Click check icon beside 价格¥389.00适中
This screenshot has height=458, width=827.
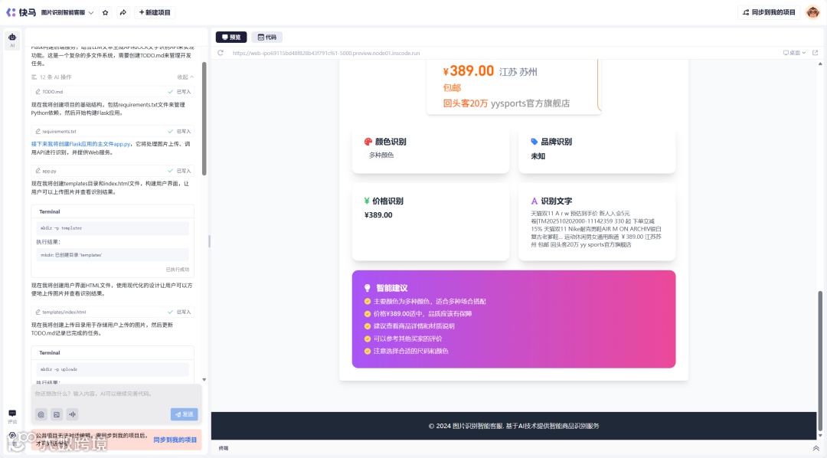click(368, 313)
